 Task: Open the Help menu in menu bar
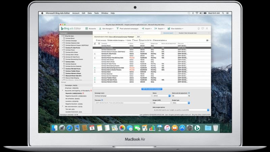coord(113,13)
